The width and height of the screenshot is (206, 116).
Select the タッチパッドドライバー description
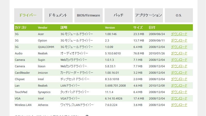coord(75,92)
